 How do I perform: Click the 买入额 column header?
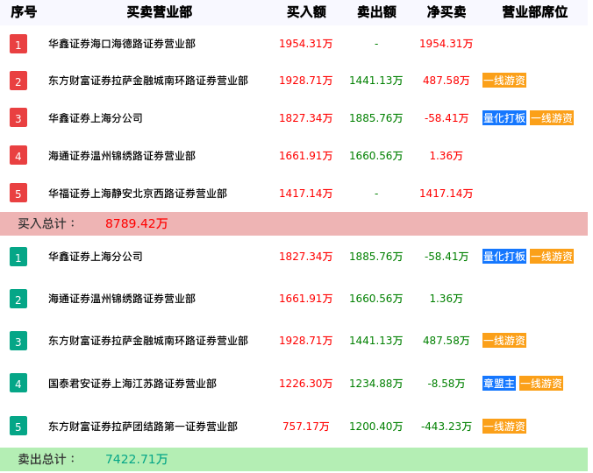tap(306, 12)
